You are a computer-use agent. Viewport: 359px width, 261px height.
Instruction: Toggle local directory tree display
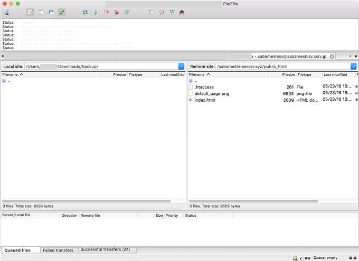(41, 12)
